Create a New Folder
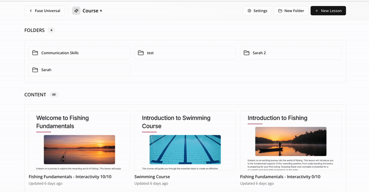The height and width of the screenshot is (192, 369). click(x=291, y=11)
